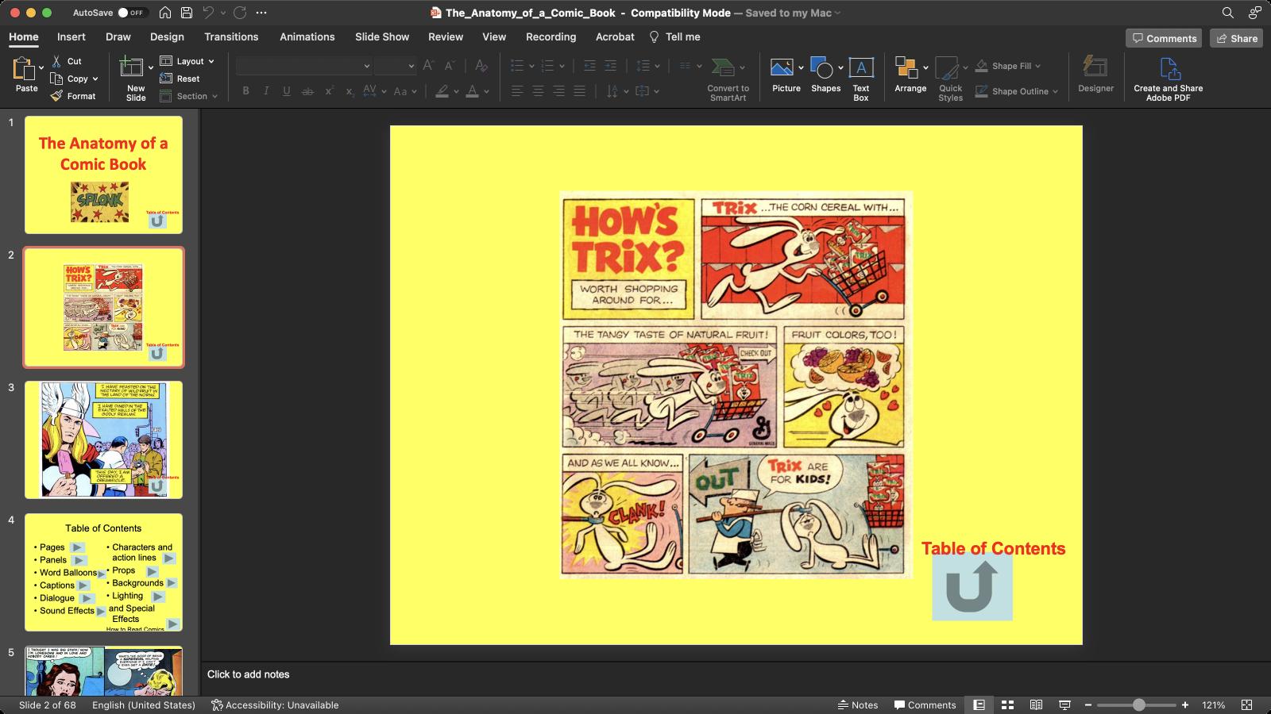Viewport: 1271px width, 714px height.
Task: Toggle center text alignment
Action: (538, 91)
